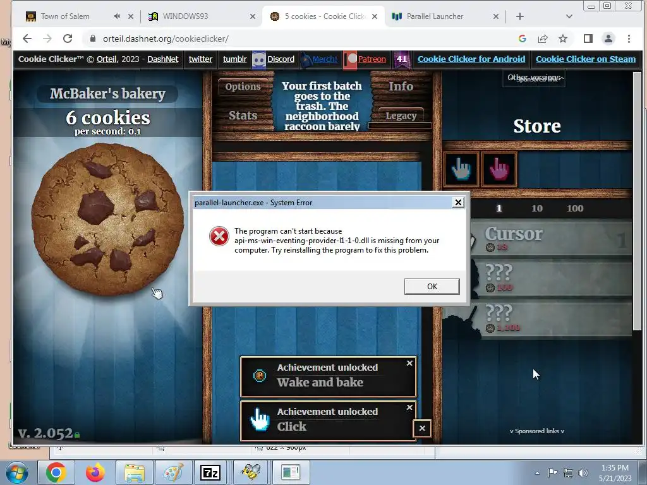The height and width of the screenshot is (485, 647).
Task: Dismiss the Wake and bake achievement notification
Action: click(x=409, y=363)
